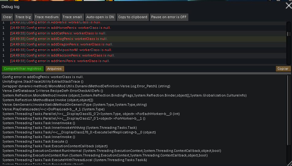Select addDragonPenis config error entry
Screen dimensions: 292x166
pos(144,45)
